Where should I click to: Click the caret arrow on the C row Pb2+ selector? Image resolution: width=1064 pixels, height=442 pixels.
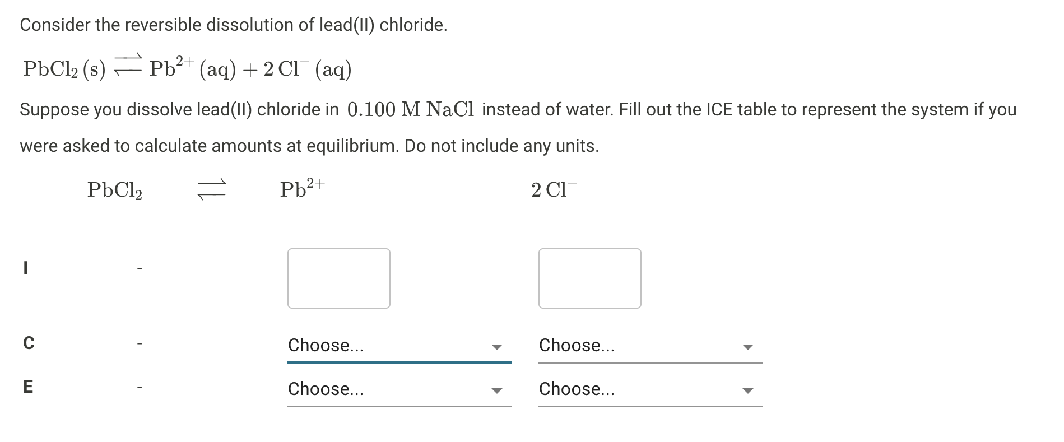pos(498,347)
